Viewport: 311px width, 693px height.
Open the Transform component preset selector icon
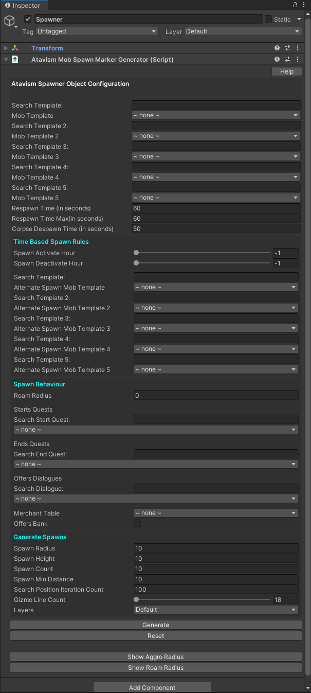pyautogui.click(x=287, y=48)
